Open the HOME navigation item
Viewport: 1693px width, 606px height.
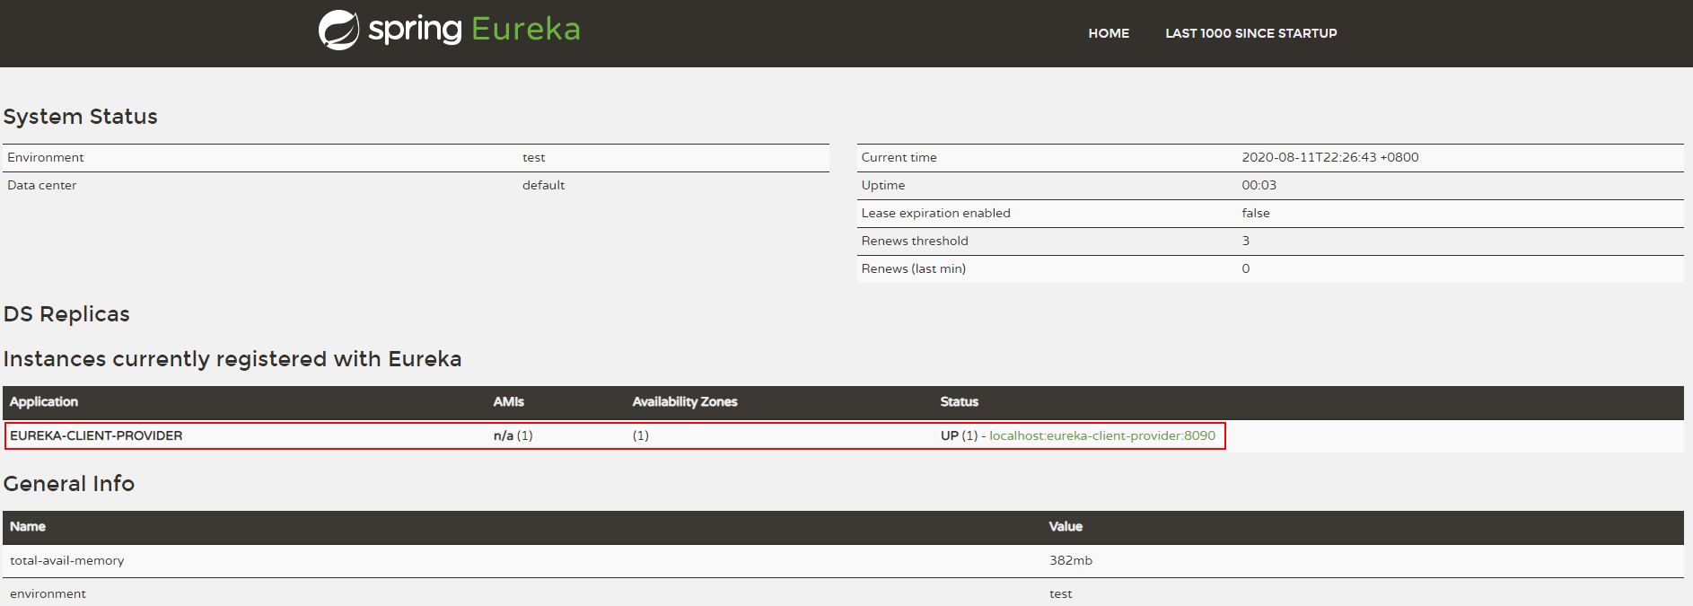[1109, 33]
